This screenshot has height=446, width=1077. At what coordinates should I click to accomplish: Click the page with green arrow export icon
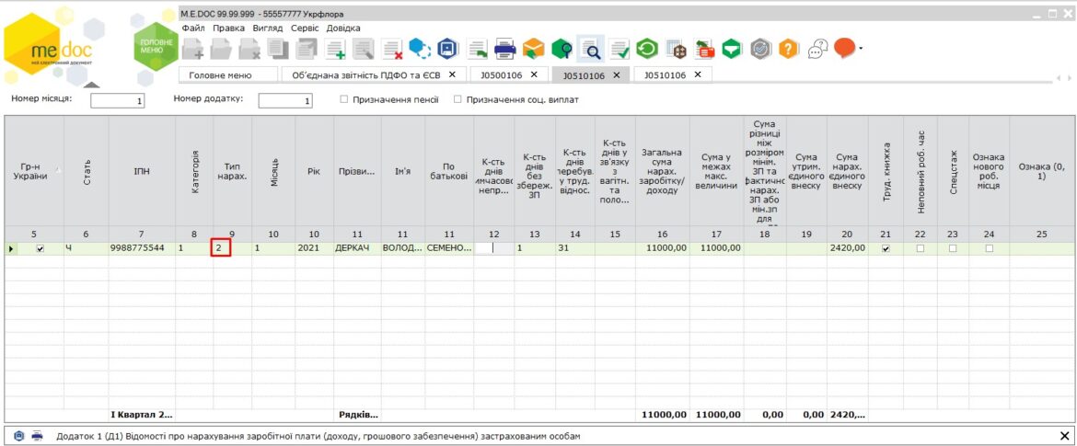[x=477, y=49]
